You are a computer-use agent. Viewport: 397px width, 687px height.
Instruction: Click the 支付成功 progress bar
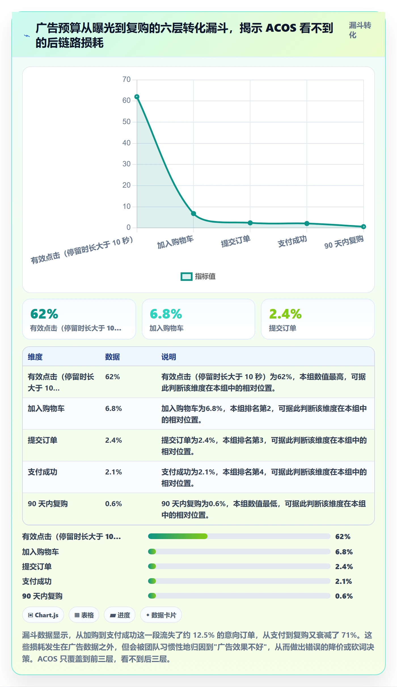pyautogui.click(x=239, y=581)
